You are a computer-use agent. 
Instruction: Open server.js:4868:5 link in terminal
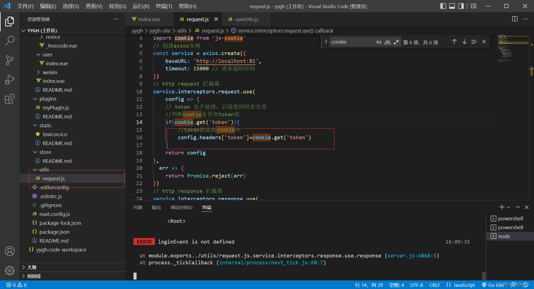[x=412, y=256]
